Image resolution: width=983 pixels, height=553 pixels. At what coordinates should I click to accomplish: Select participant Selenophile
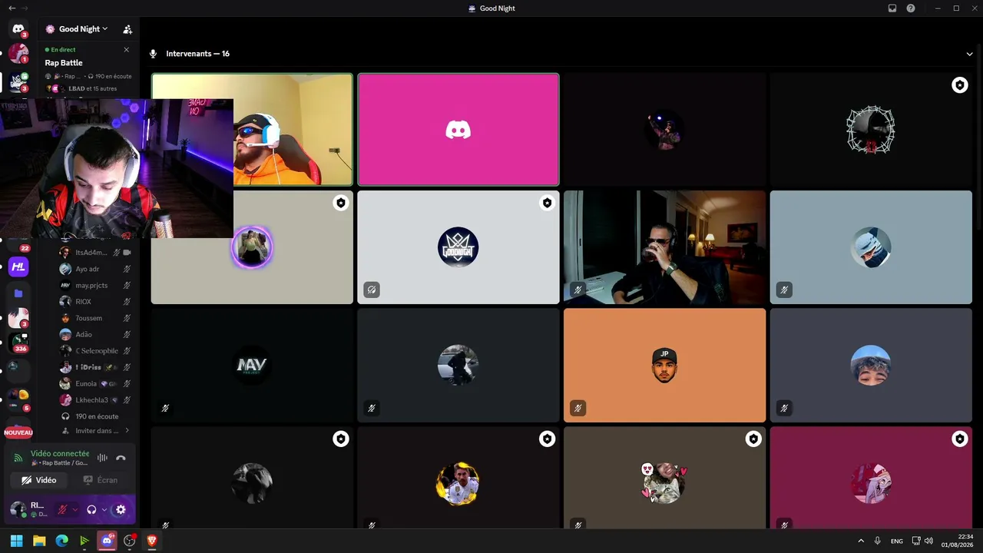click(x=95, y=351)
